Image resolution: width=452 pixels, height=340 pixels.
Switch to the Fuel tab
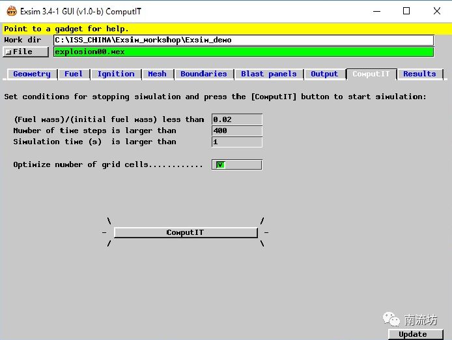[x=74, y=74]
